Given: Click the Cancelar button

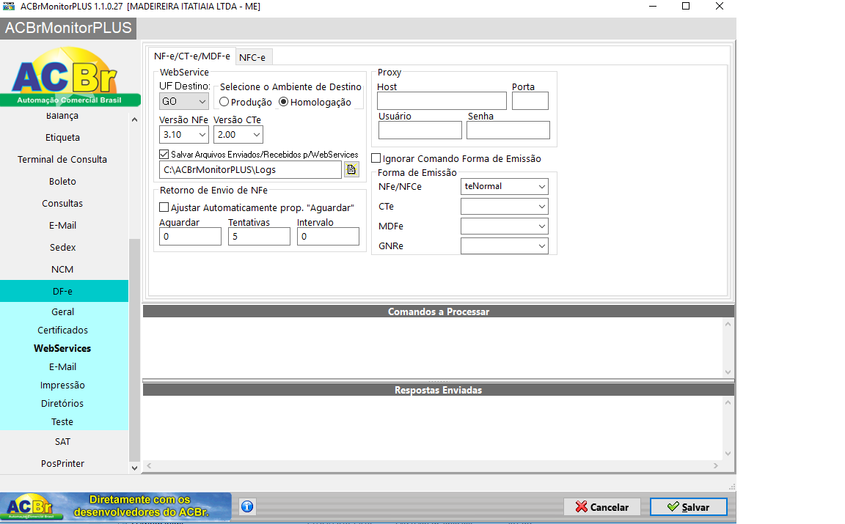Looking at the screenshot, I should coord(602,506).
